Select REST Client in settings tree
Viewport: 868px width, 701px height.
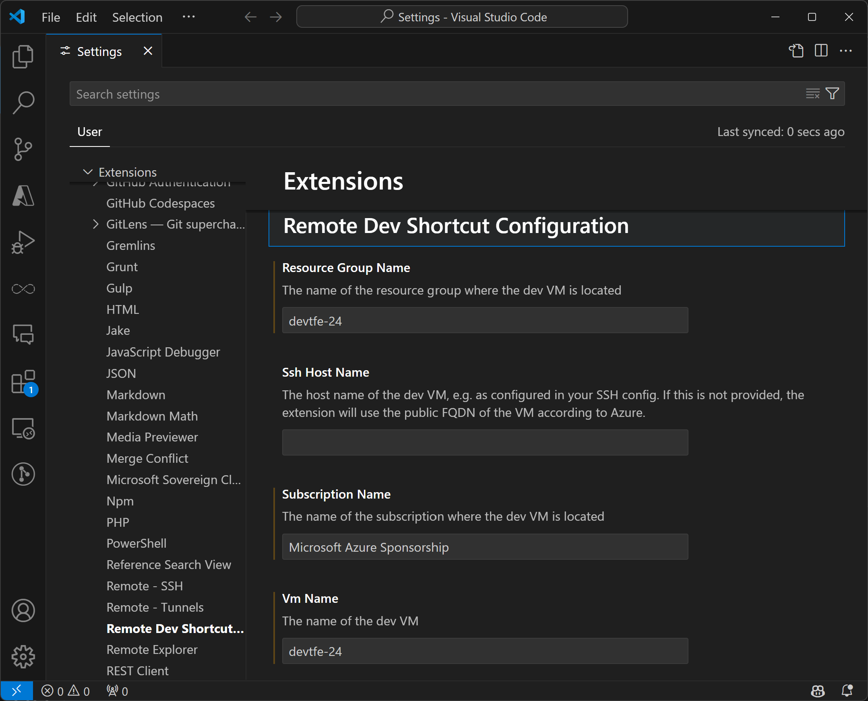coord(137,671)
